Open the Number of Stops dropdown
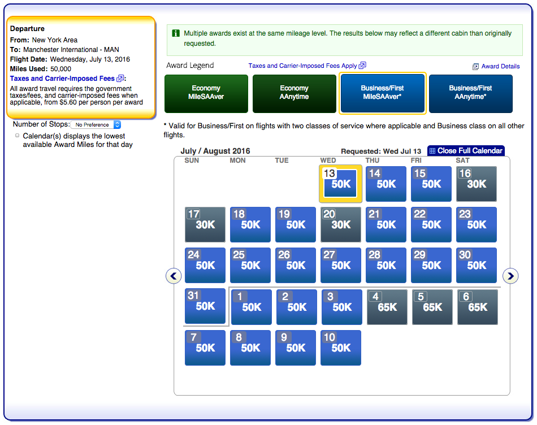537x425 pixels. coord(95,124)
